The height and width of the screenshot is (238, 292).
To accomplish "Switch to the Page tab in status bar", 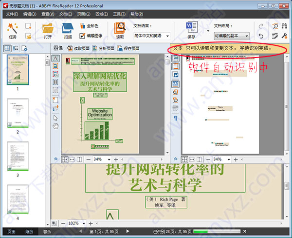I will pos(11,232).
